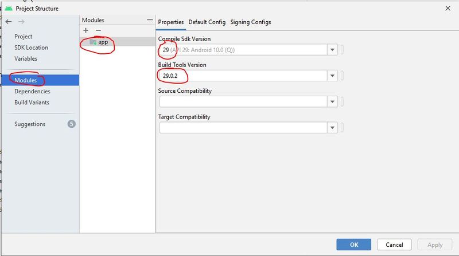Click the variable binding handle beside Source Compatibility

click(x=342, y=102)
